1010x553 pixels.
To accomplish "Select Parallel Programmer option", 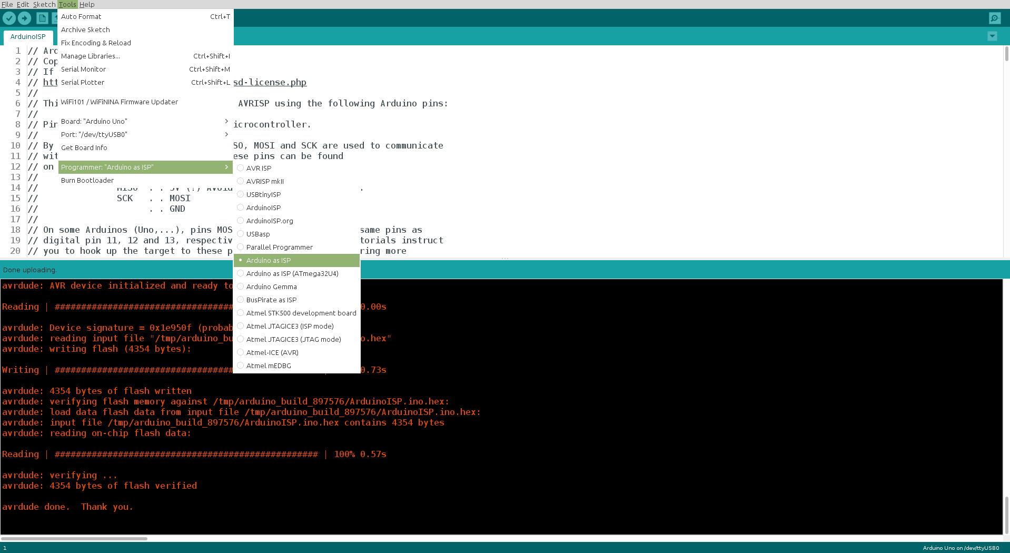I will 297,247.
